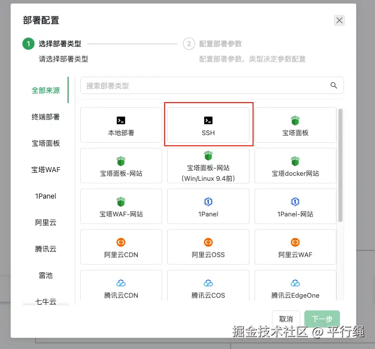375x349 pixels.
Task: Focus the 搜索部署类型 search field
Action: click(212, 85)
